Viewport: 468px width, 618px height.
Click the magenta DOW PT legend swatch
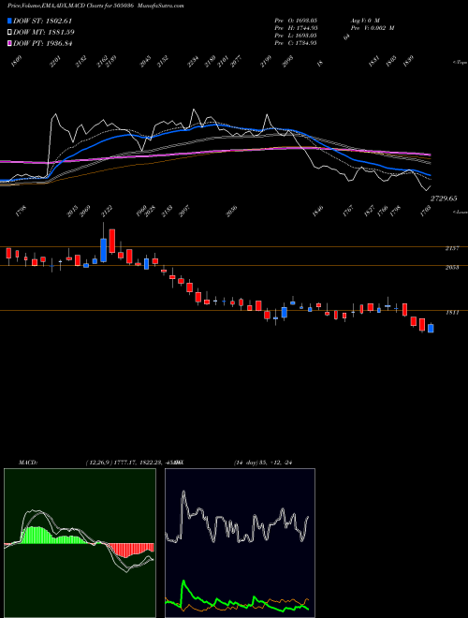click(9, 43)
